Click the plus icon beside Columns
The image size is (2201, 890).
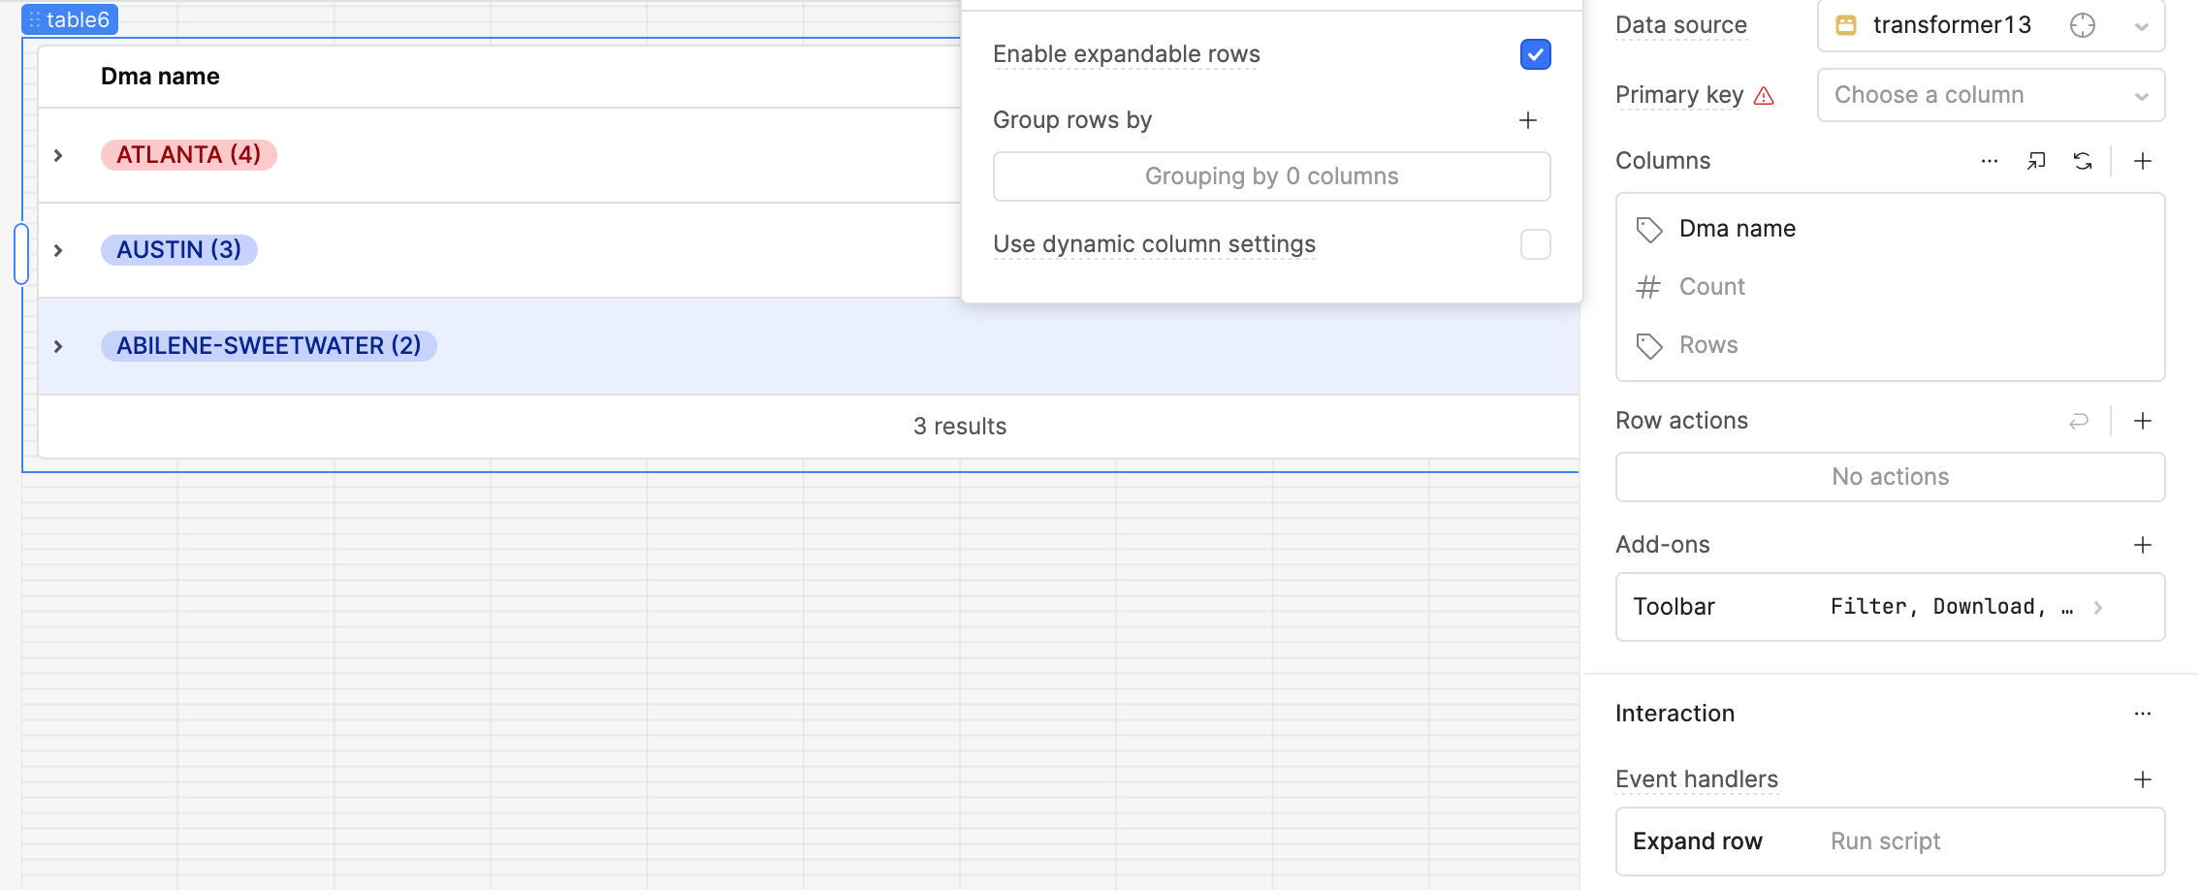(2143, 161)
